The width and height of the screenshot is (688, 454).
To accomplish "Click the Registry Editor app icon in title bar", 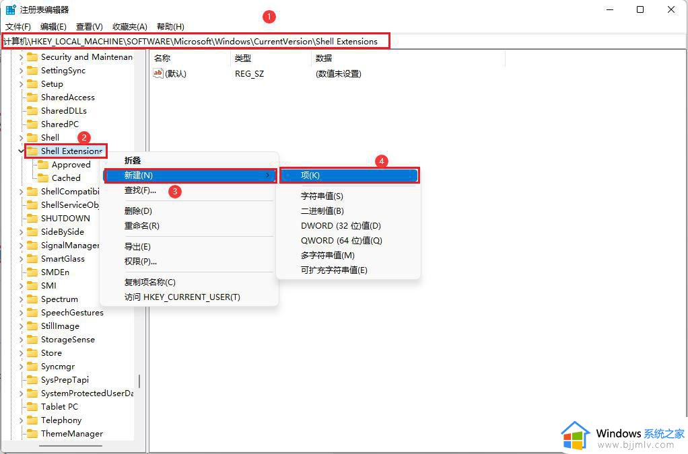I will pyautogui.click(x=11, y=9).
